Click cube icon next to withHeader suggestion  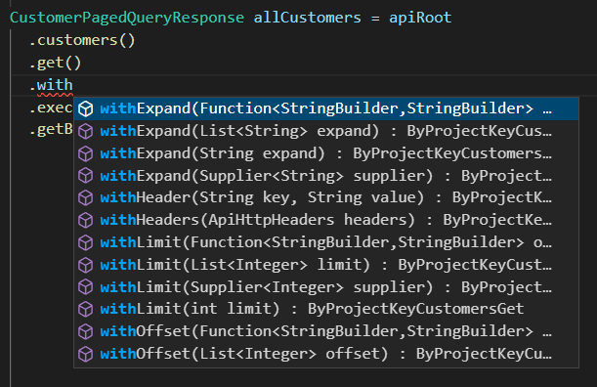86,198
